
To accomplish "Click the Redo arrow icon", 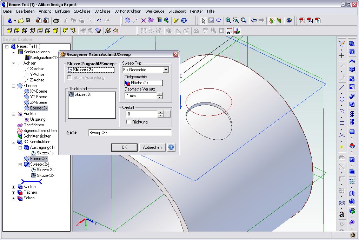I will (x=107, y=20).
